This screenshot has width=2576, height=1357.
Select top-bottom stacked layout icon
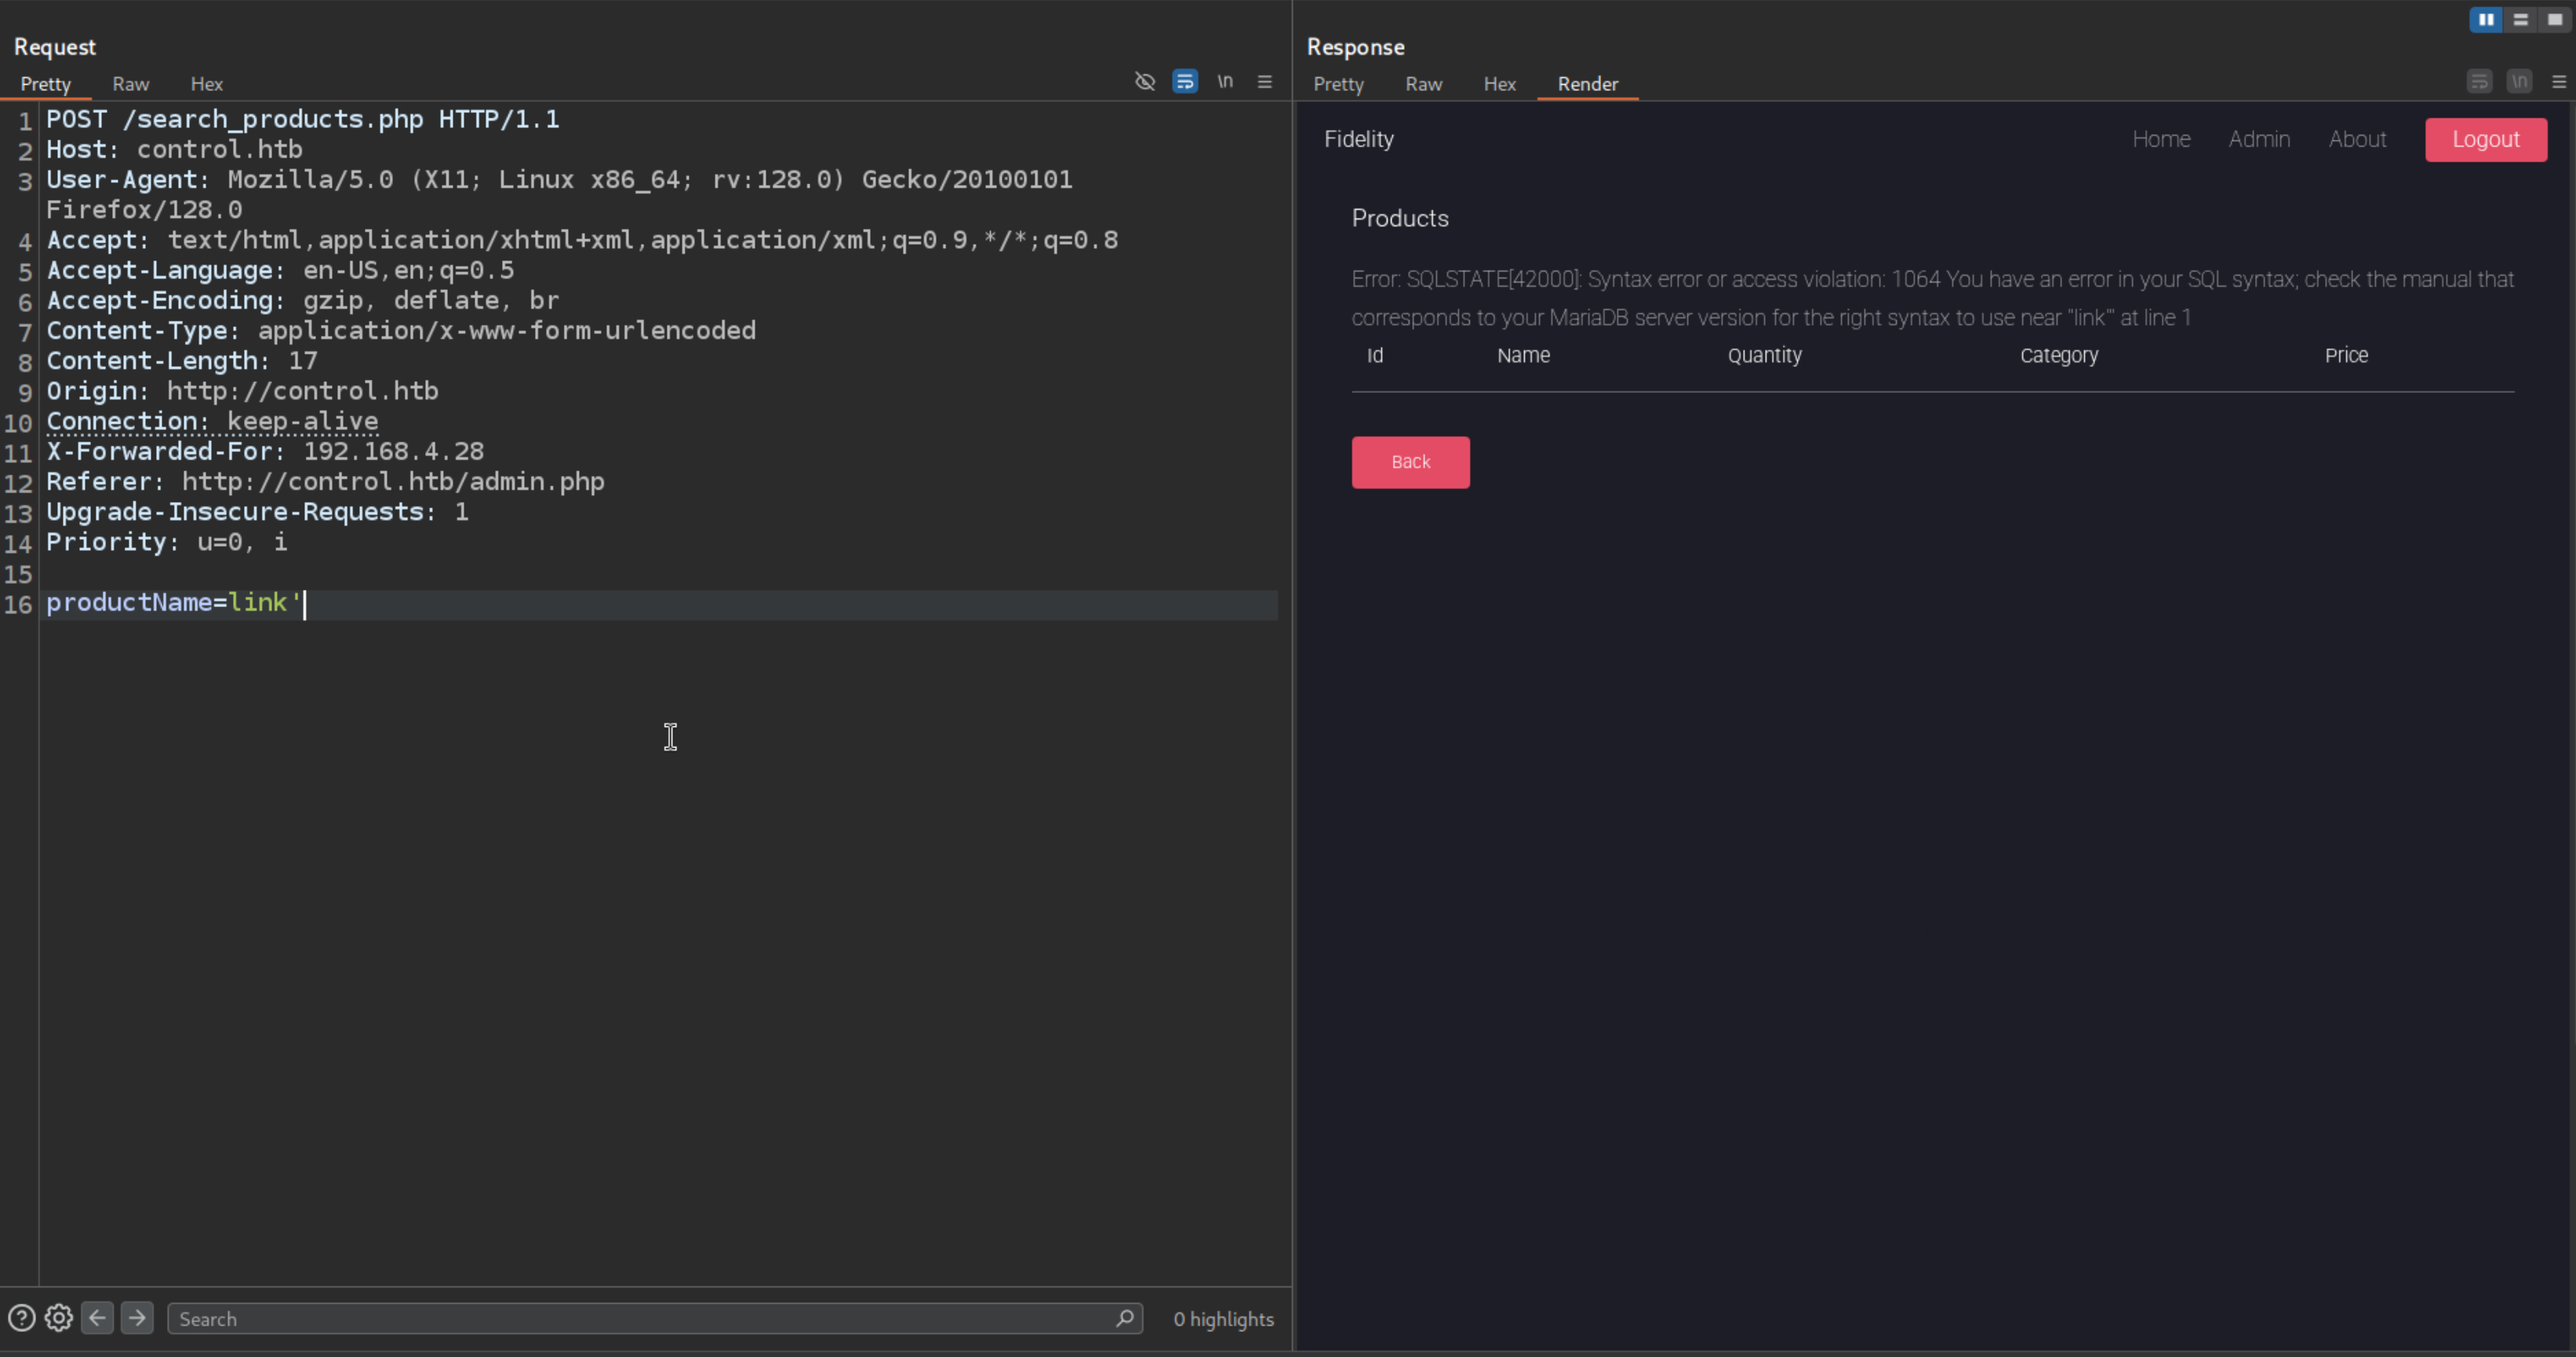2520,19
